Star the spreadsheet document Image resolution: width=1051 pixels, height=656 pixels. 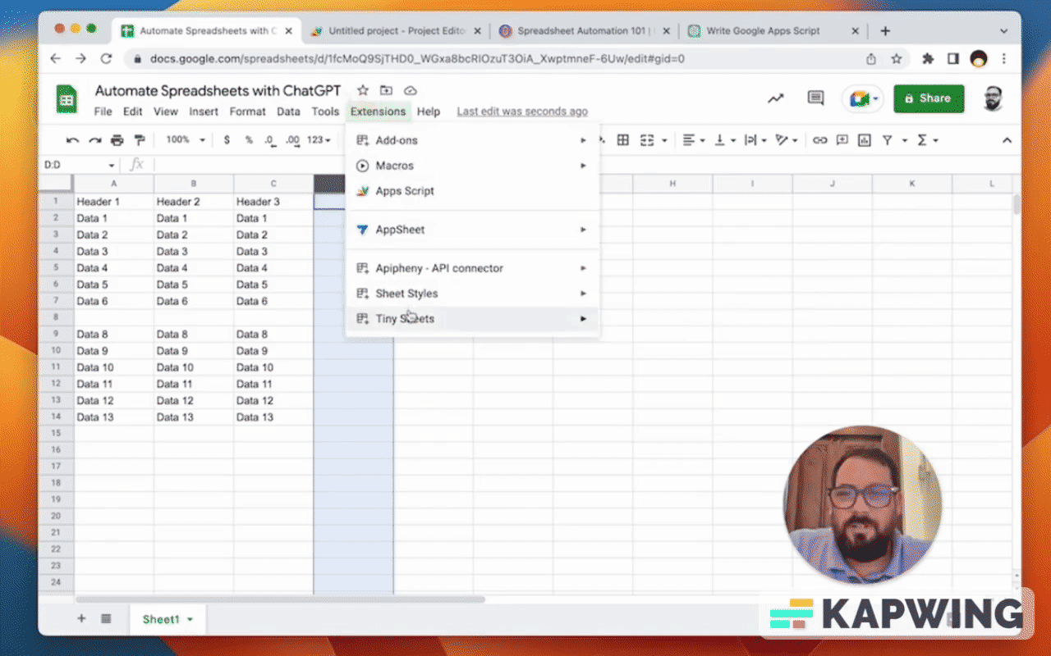pyautogui.click(x=363, y=90)
